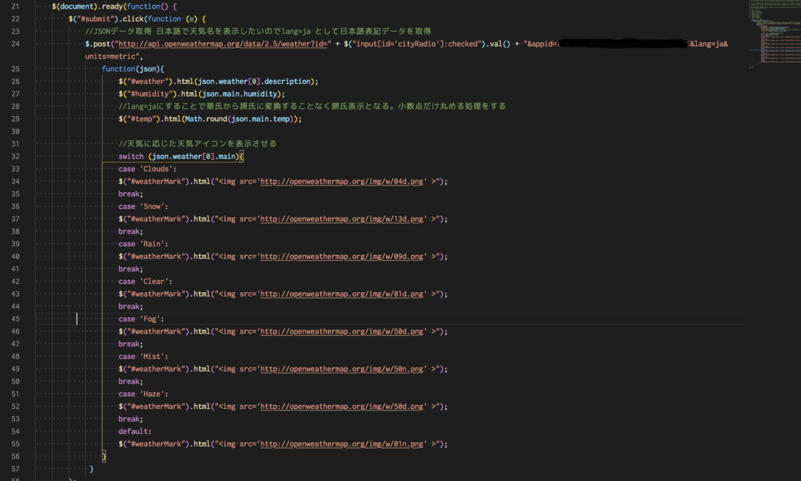Click the &lang=ja& query text
The width and height of the screenshot is (801, 481).
[x=709, y=44]
